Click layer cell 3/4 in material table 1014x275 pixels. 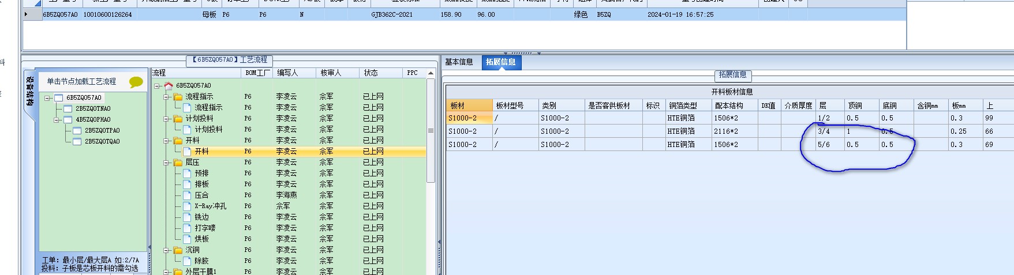click(x=830, y=131)
